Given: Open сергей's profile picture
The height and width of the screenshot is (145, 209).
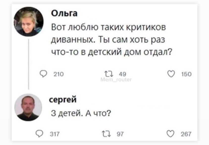Looking at the screenshot, I should (28, 107).
